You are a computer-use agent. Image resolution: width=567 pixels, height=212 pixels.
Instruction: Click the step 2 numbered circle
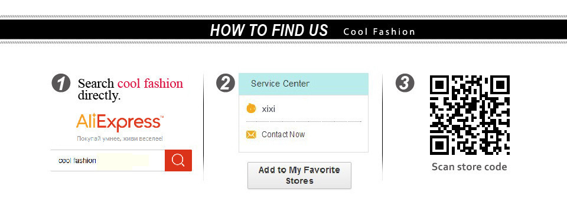[225, 83]
